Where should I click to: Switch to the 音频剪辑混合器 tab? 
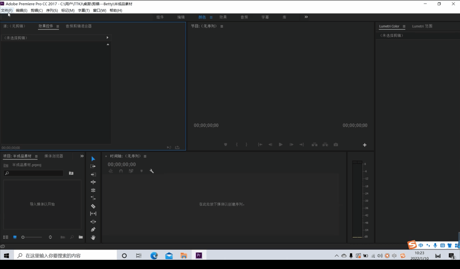79,26
